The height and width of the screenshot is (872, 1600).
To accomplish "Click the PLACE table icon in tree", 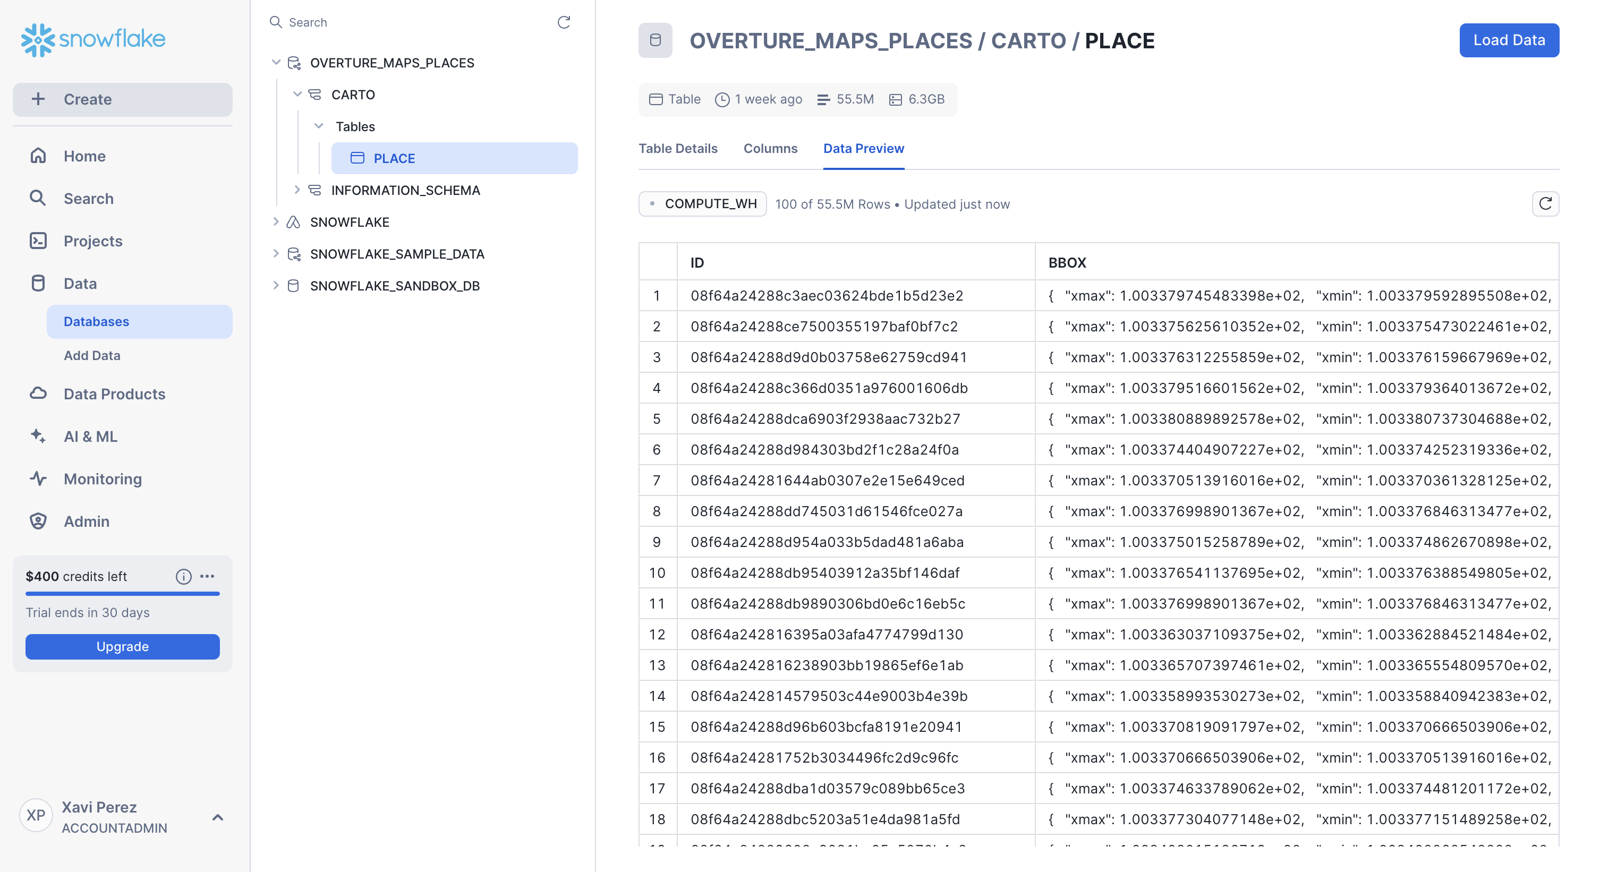I will [x=357, y=158].
